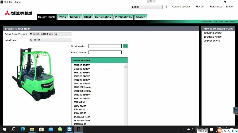Open Mail app from taskbar
The image size is (238, 133).
click(51, 129)
